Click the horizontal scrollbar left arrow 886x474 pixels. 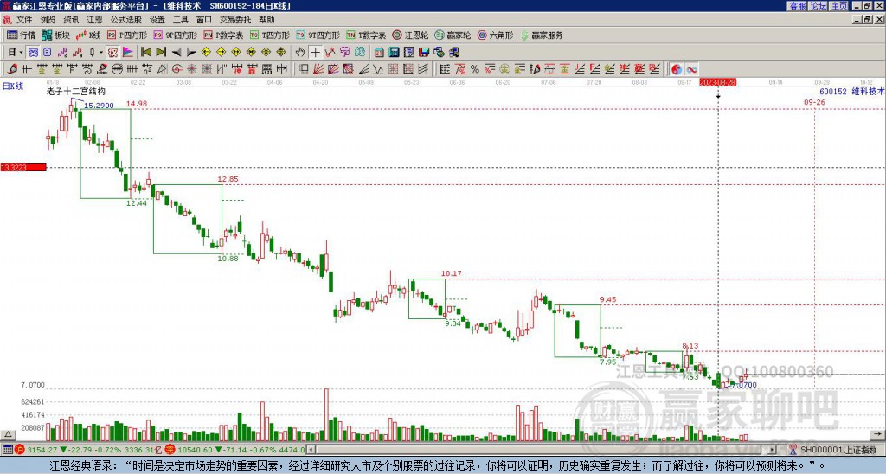[311, 450]
